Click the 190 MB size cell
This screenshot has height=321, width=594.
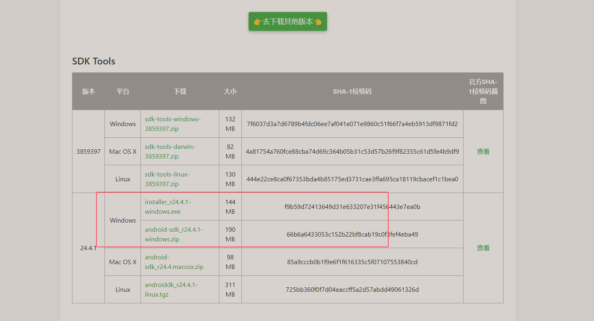230,234
